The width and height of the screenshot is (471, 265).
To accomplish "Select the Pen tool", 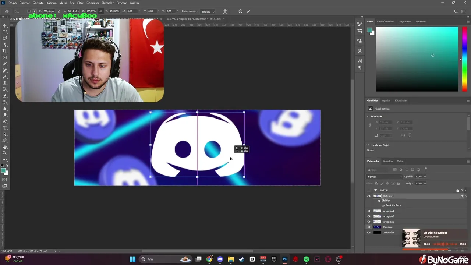I will [x=5, y=121].
